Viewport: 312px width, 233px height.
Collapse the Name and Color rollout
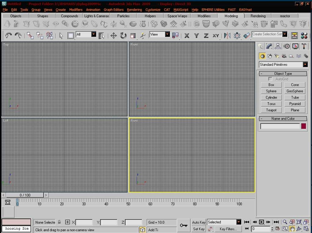[x=283, y=118]
